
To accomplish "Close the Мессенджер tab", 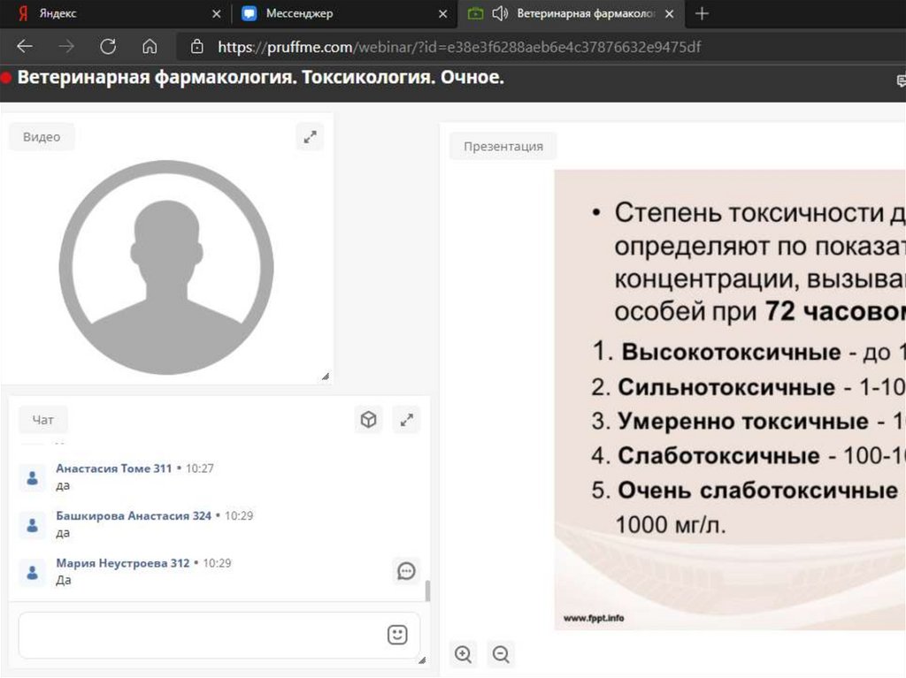I will click(x=443, y=14).
